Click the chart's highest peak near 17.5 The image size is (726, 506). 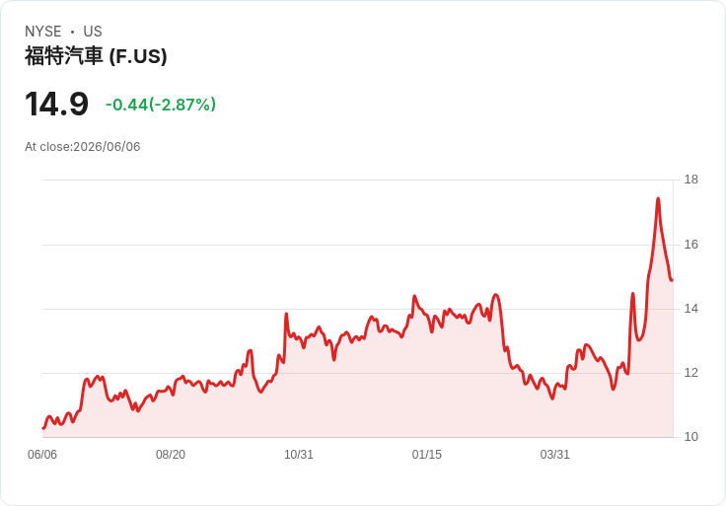click(x=658, y=198)
